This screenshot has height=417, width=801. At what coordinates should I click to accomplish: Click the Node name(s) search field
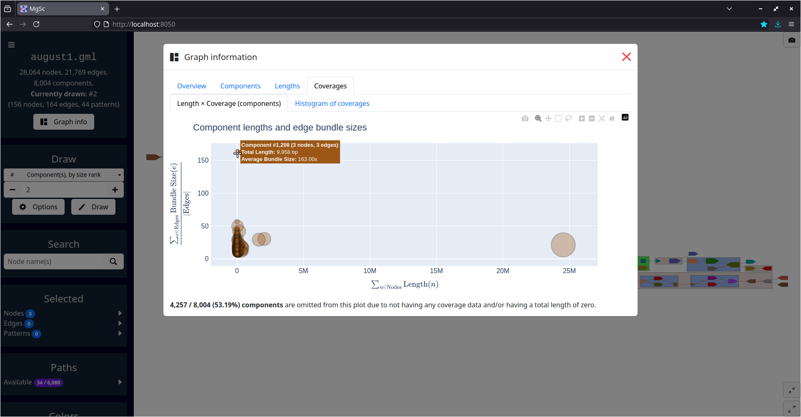[x=53, y=261]
